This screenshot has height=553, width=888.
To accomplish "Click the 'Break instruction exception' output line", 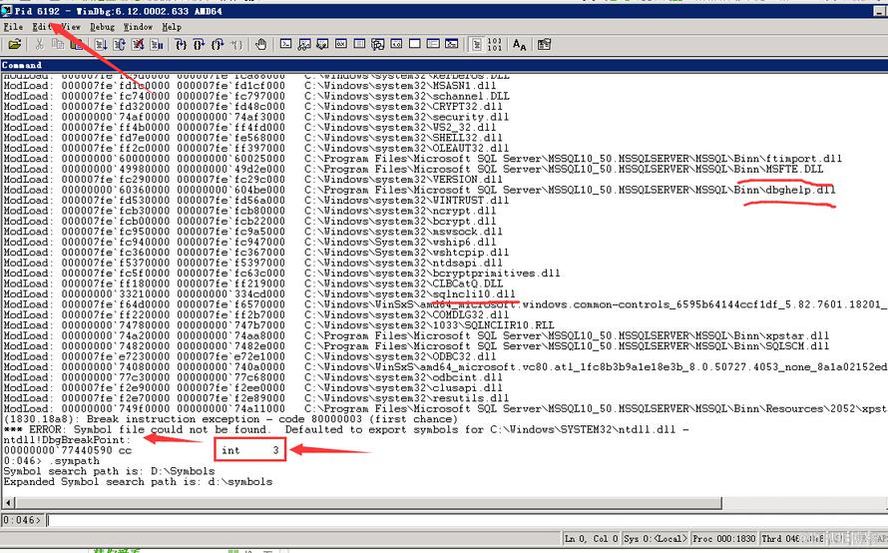I will 230,419.
